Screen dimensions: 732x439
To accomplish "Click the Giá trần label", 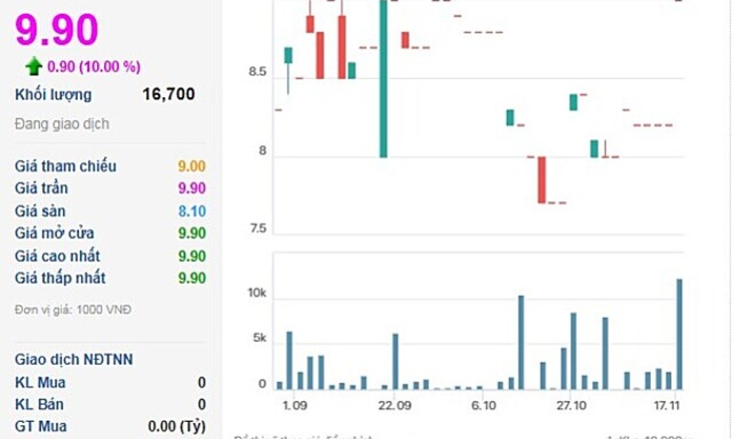I will (x=42, y=189).
